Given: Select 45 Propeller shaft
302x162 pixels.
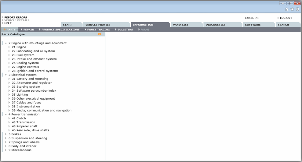Looking at the screenshot, I should [25, 126].
